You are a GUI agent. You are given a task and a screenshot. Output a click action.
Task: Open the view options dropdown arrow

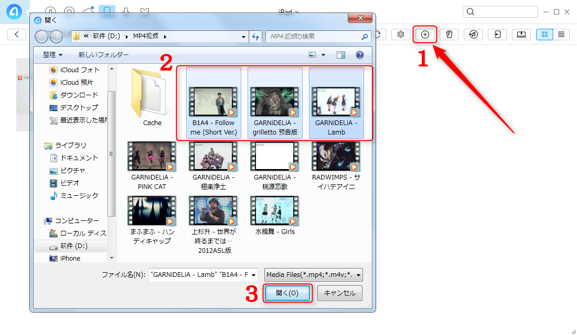pyautogui.click(x=324, y=55)
